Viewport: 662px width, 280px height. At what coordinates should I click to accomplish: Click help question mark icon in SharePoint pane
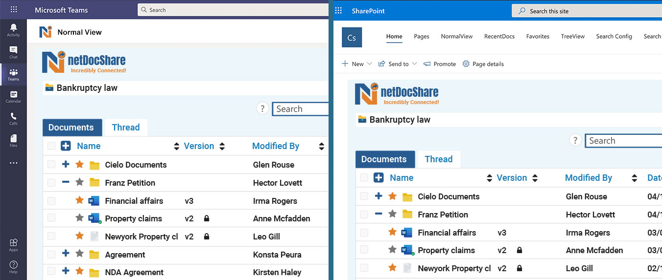(x=575, y=140)
